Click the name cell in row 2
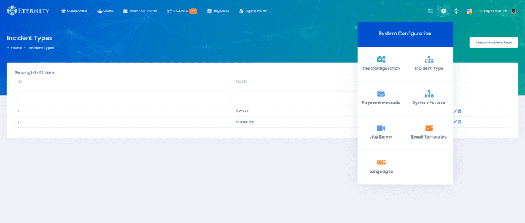Screen dimensions: 525x223 [245, 122]
